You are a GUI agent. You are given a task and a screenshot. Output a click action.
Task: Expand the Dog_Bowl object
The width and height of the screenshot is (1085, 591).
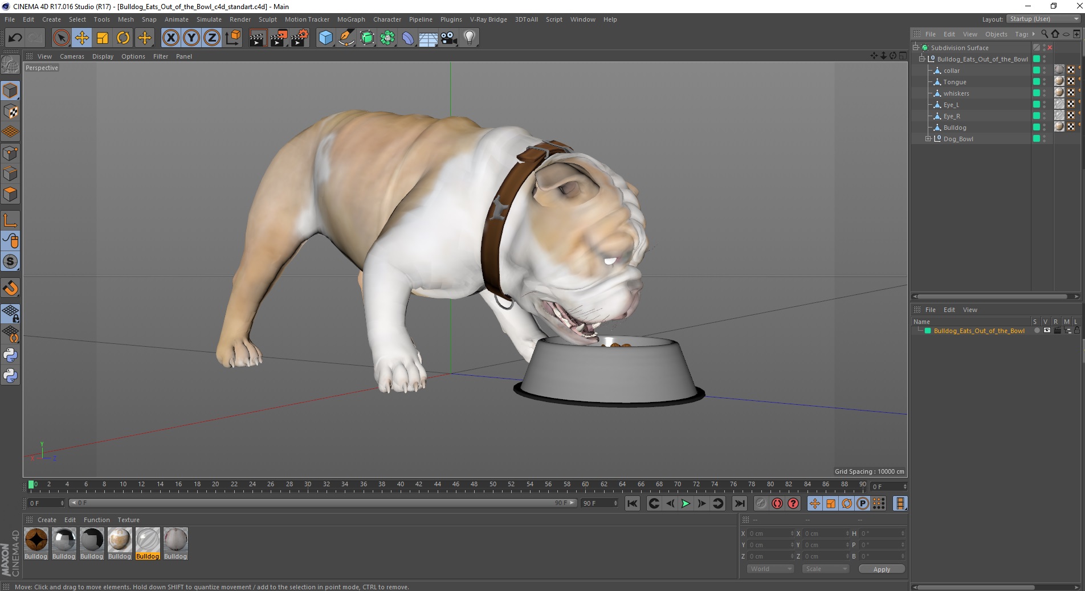928,139
